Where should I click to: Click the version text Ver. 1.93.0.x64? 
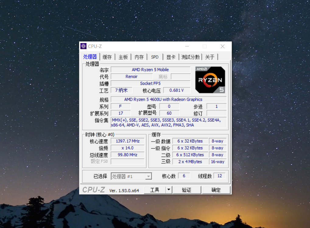pos(124,190)
